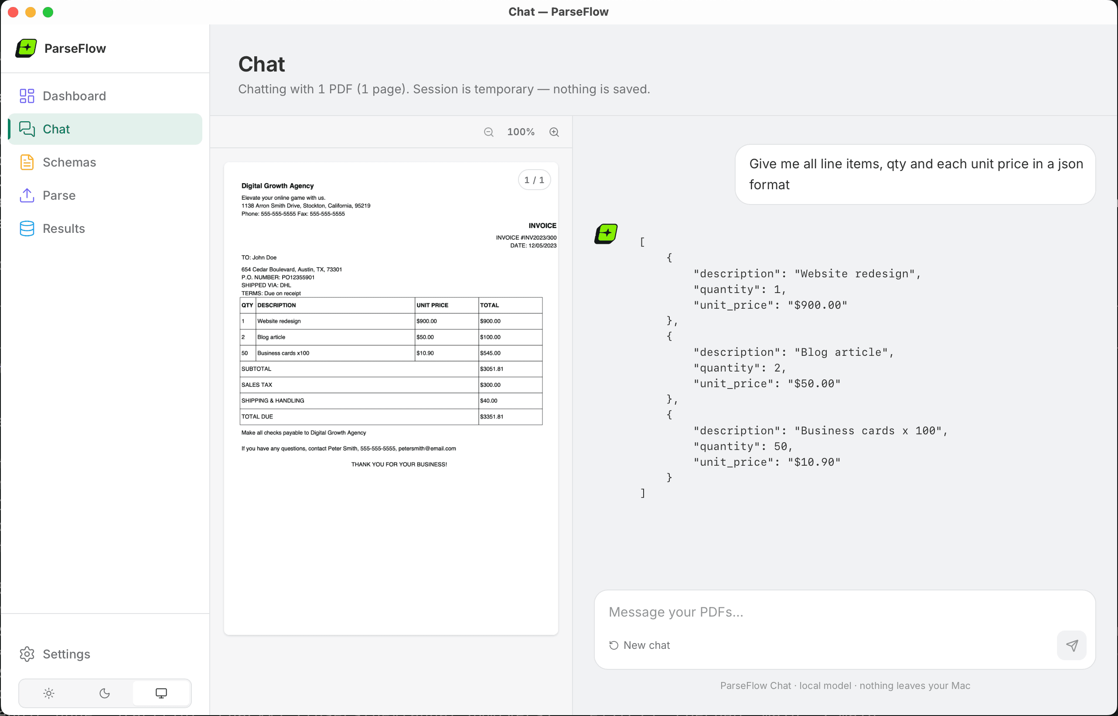Focus the Message your PDFs input
Viewport: 1118px width, 716px height.
[x=845, y=612]
